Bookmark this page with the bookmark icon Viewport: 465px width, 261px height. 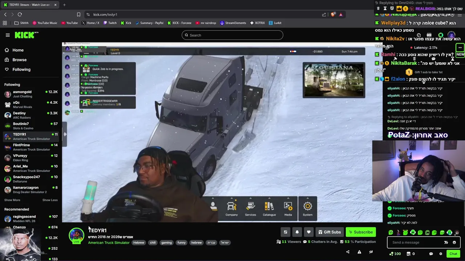click(78, 14)
